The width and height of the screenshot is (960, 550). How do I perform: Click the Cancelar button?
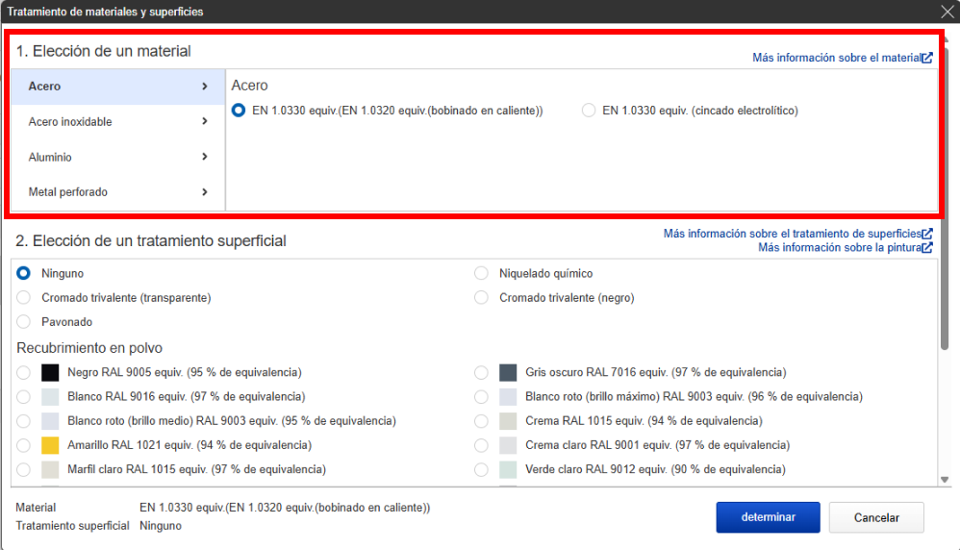click(x=876, y=517)
